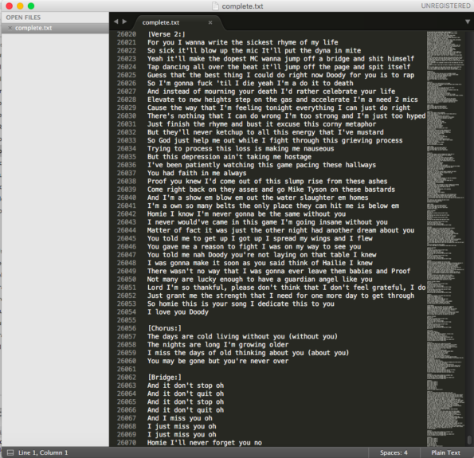Click the line 'But this depression ain't taking me hostage'
The width and height of the screenshot is (474, 458).
point(229,157)
